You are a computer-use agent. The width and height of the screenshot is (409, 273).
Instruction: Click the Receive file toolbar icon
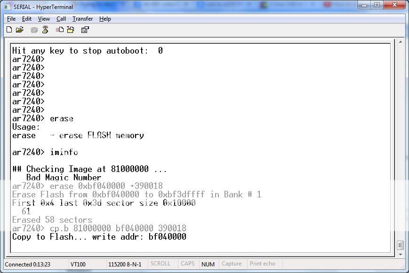pyautogui.click(x=71, y=30)
